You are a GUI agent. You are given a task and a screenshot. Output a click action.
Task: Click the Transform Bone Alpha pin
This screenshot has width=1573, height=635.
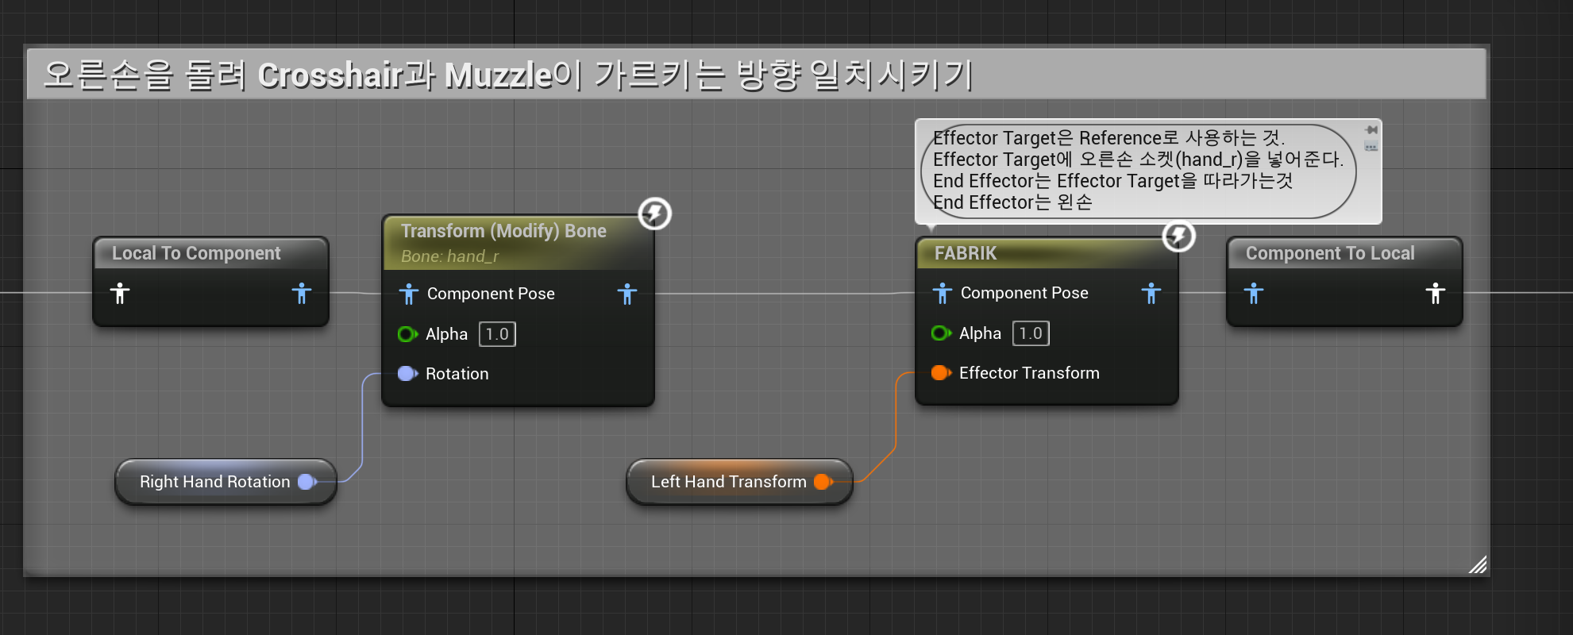407,334
